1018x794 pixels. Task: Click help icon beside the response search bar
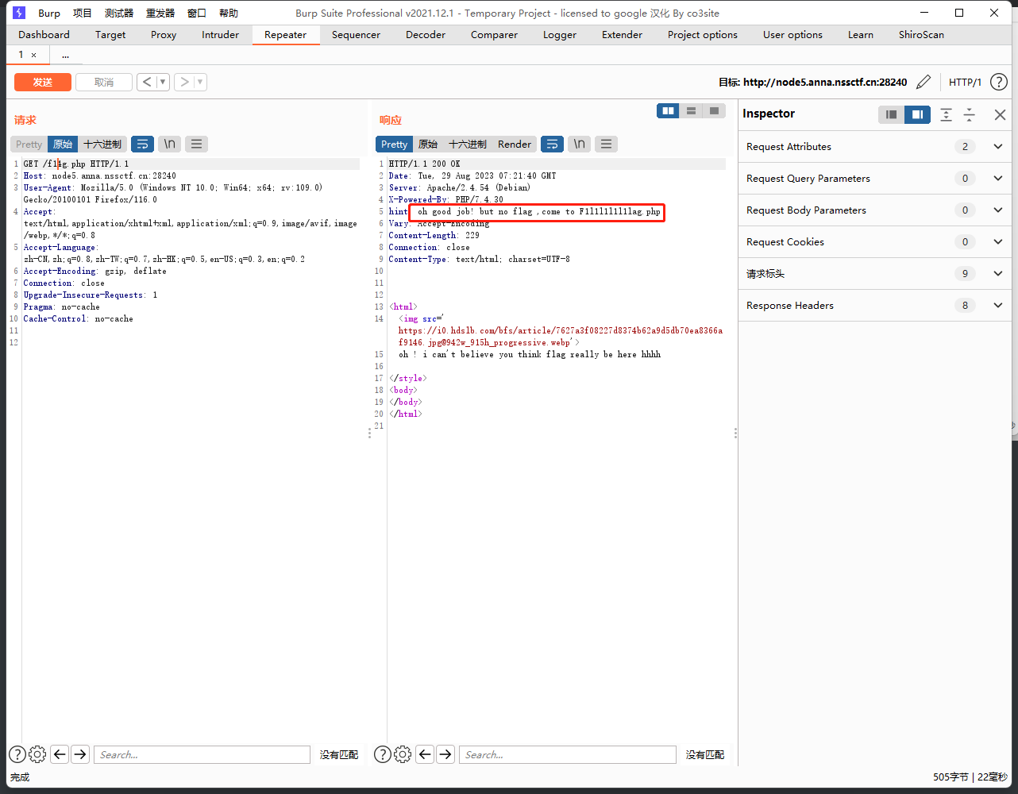[383, 754]
